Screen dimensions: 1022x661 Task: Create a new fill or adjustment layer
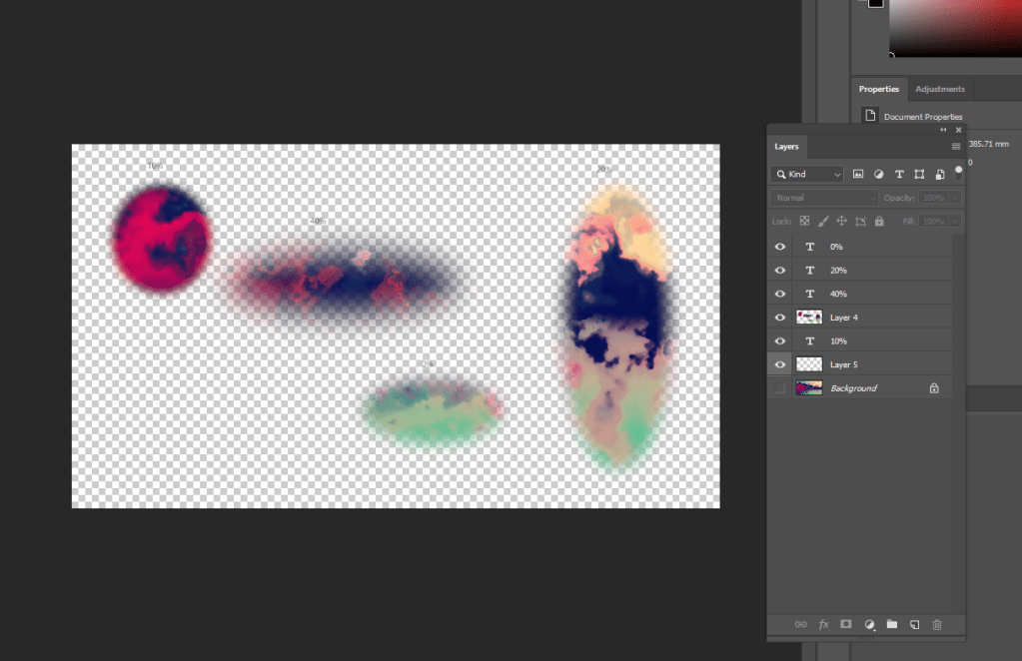point(869,624)
